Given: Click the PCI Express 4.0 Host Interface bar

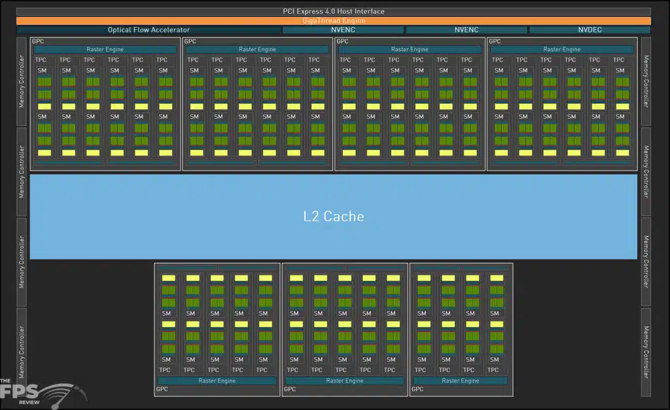Looking at the screenshot, I should click(333, 12).
